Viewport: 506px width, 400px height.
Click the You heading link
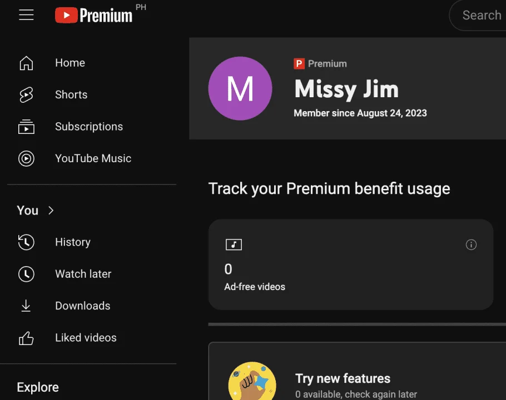point(27,211)
